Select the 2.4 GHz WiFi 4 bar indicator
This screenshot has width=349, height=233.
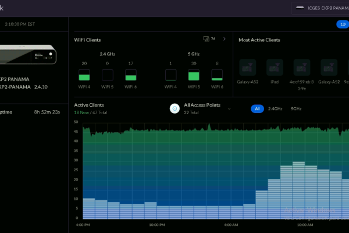84,75
